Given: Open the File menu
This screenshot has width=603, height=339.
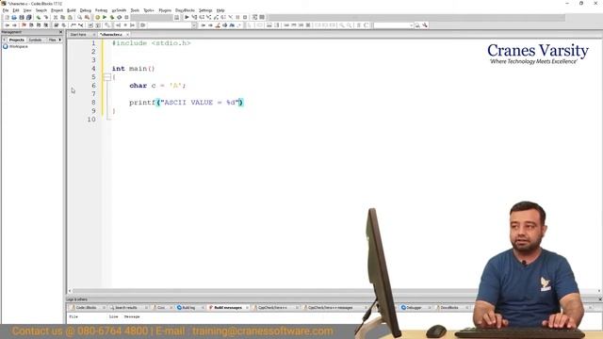Looking at the screenshot, I should coord(6,10).
